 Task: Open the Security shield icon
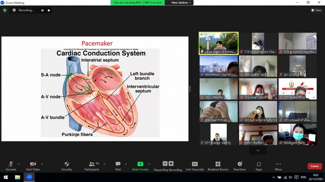[67, 164]
